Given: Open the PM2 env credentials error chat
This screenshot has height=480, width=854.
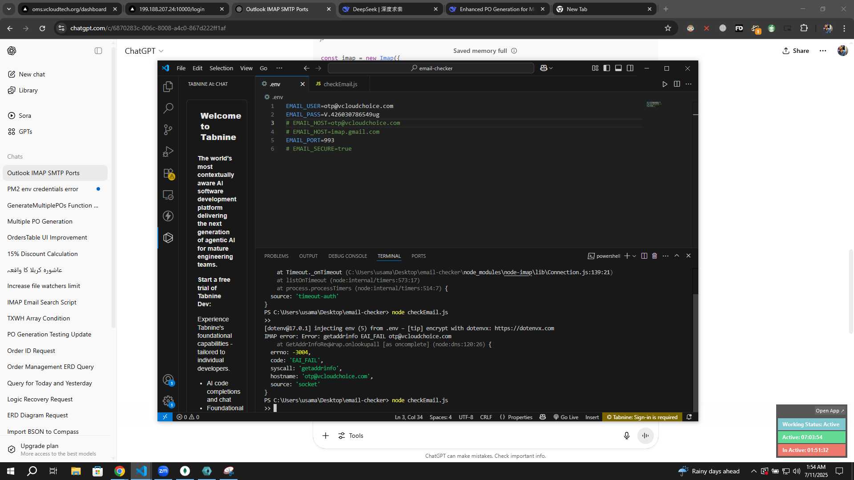Looking at the screenshot, I should click(x=55, y=189).
